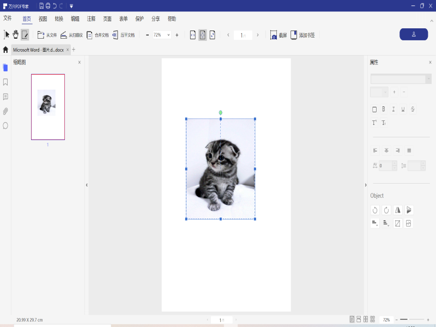Image resolution: width=436 pixels, height=327 pixels.
Task: Zoom in with the plus button
Action: [x=177, y=35]
